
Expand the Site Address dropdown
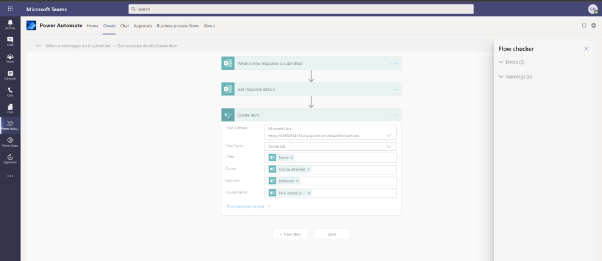pos(388,135)
